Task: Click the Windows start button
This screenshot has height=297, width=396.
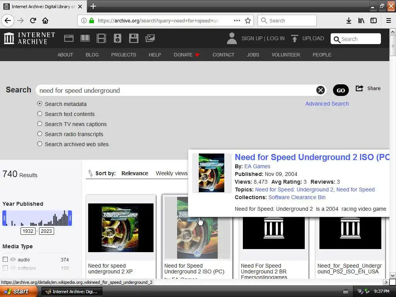Action: 19,292
